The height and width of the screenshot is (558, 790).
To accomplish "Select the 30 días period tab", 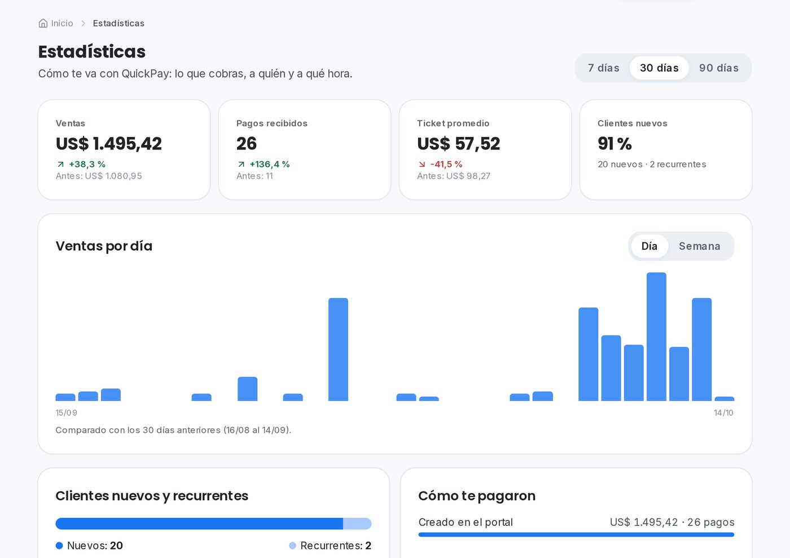I will point(659,68).
